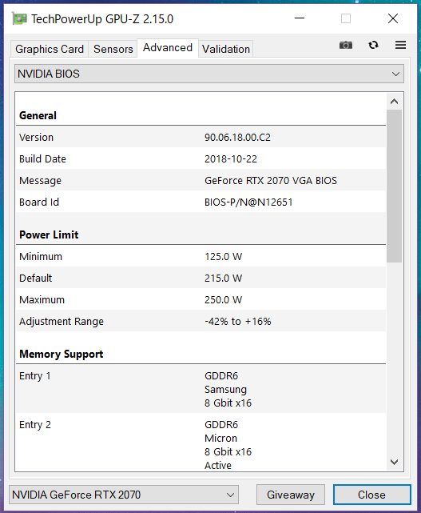Open the hamburger menu icon

click(x=400, y=45)
